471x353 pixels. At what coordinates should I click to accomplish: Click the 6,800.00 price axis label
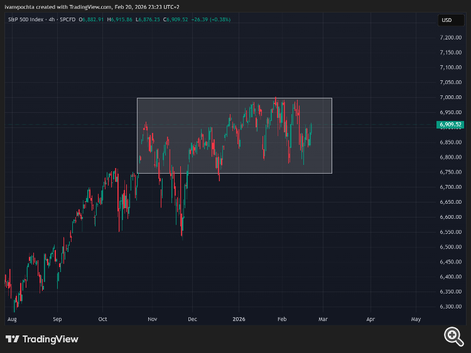pyautogui.click(x=450, y=157)
